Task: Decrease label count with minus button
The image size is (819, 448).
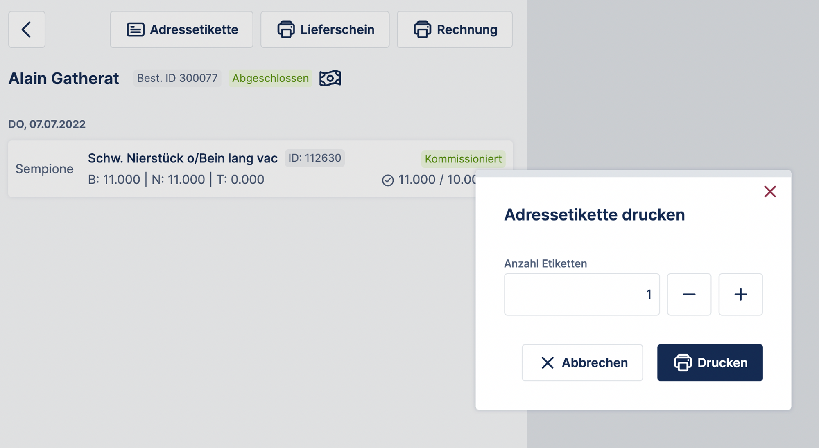Action: tap(689, 295)
